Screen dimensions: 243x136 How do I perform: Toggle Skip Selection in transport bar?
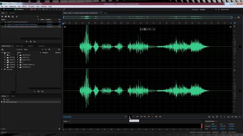click(x=160, y=117)
